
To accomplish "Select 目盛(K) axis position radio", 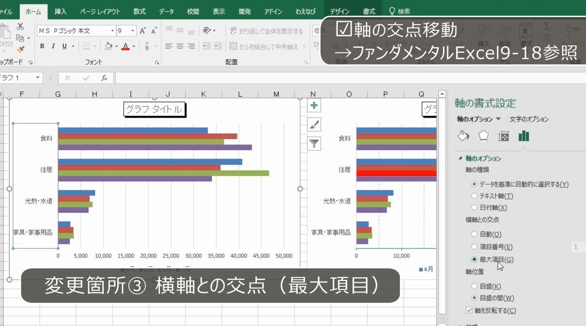I will coord(474,286).
